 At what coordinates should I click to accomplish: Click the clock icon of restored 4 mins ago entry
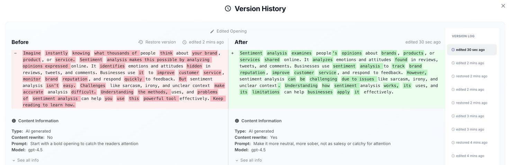pyautogui.click(x=453, y=143)
